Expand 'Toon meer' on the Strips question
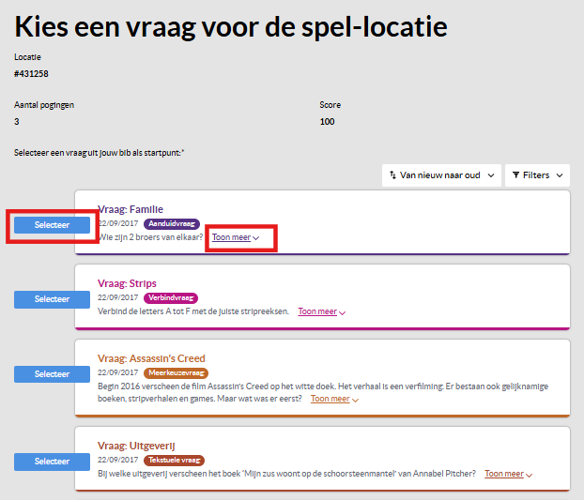Viewport: 584px width, 500px height. click(322, 311)
